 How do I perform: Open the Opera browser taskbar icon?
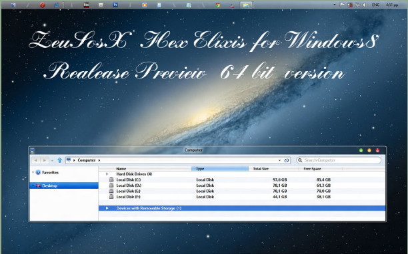tap(42, 5)
